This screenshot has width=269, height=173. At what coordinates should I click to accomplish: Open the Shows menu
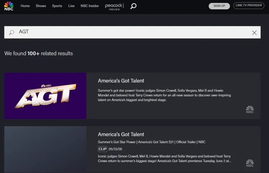coord(41,6)
